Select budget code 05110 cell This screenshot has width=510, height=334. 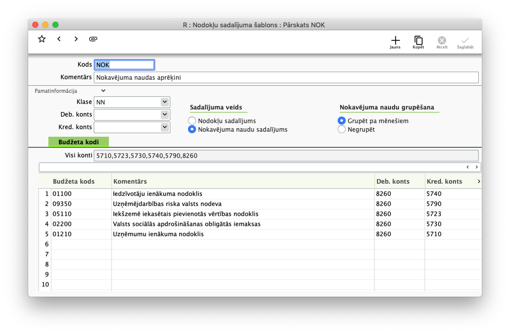coord(81,214)
